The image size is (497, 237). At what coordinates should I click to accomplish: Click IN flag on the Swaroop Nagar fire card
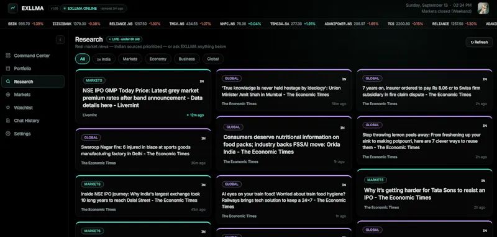click(x=203, y=138)
